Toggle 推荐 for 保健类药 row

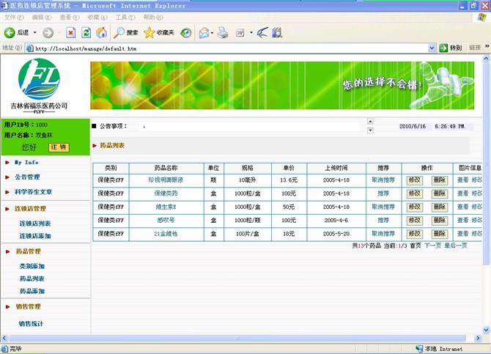(383, 193)
